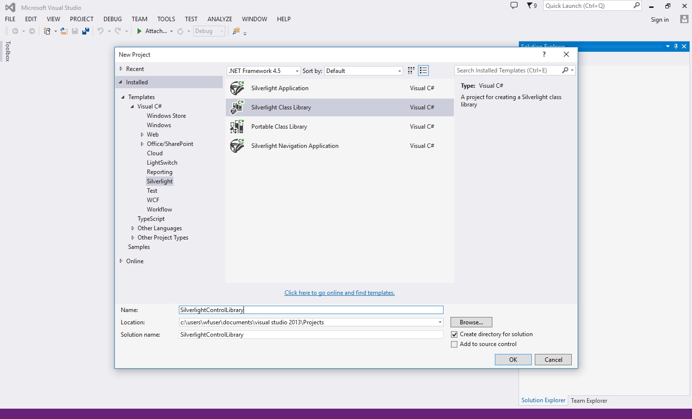692x419 pixels.
Task: Click the Silverlight Application template icon
Action: [237, 88]
